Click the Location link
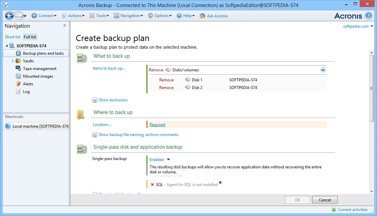The image size is (377, 216). coord(102,125)
